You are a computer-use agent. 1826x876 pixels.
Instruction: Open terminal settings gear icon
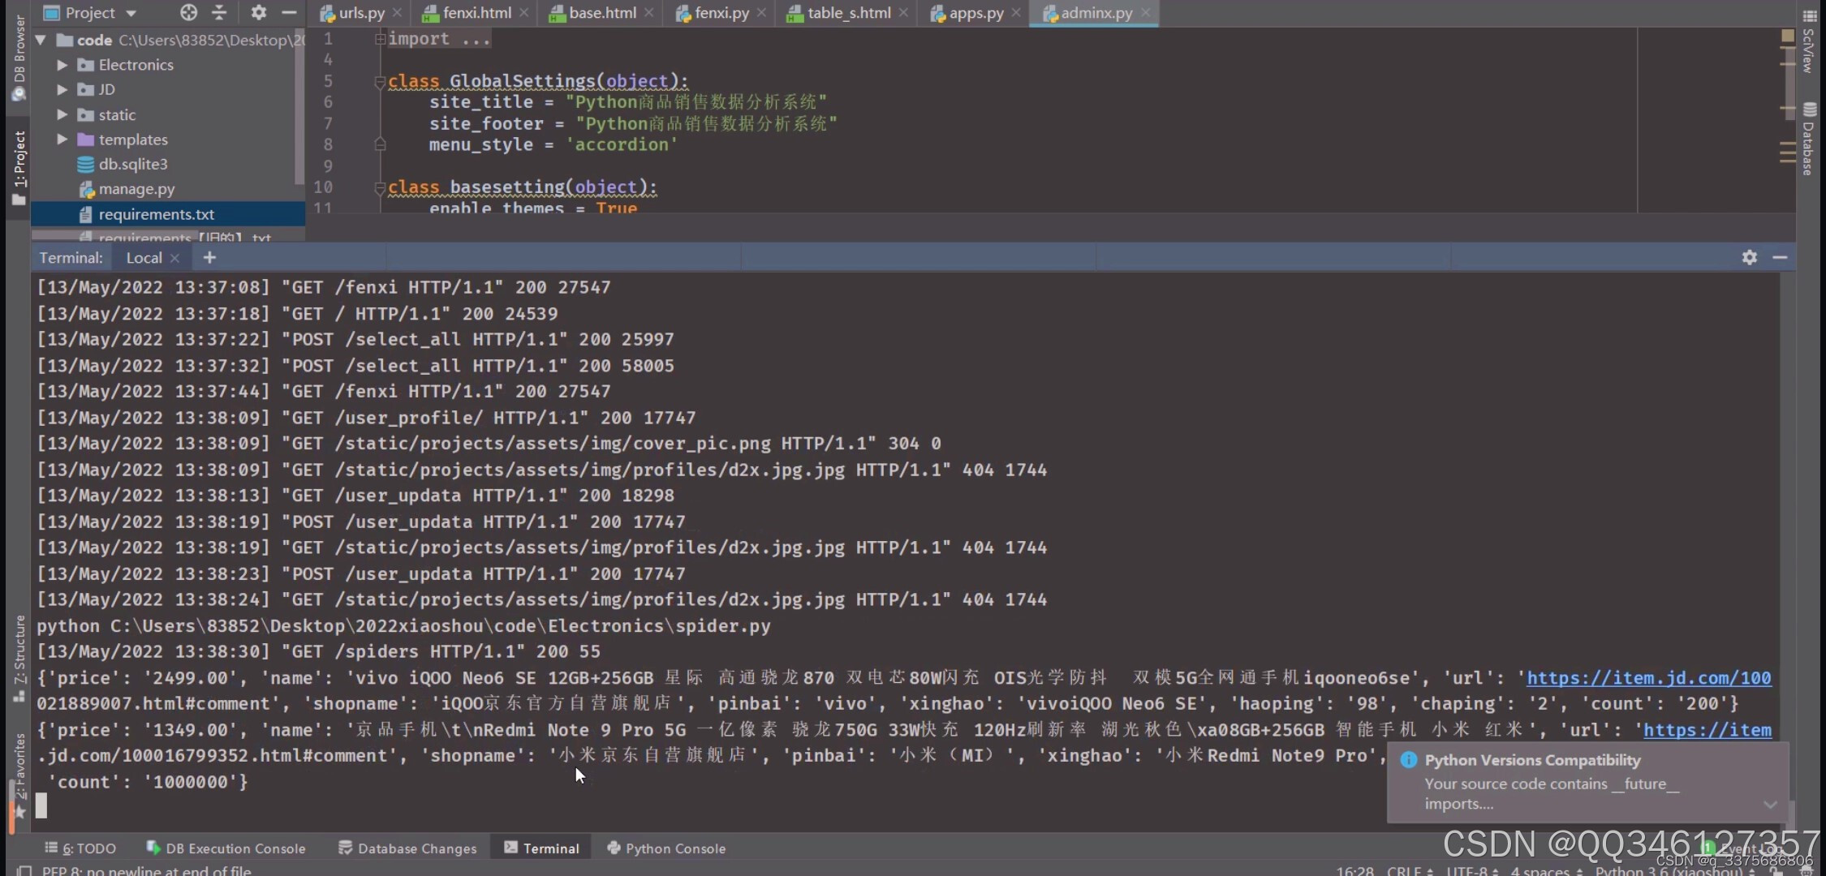tap(1749, 257)
